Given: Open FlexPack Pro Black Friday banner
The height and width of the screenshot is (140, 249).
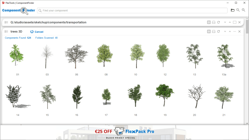Looking at the screenshot, I should coord(124,133).
